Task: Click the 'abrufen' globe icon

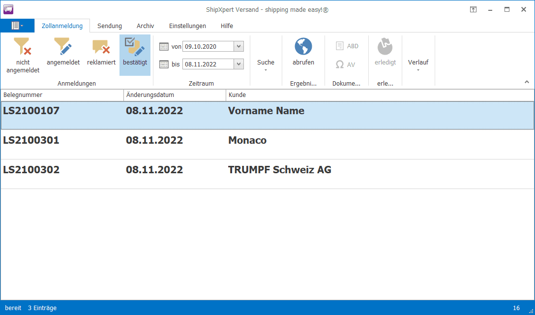Action: point(303,47)
